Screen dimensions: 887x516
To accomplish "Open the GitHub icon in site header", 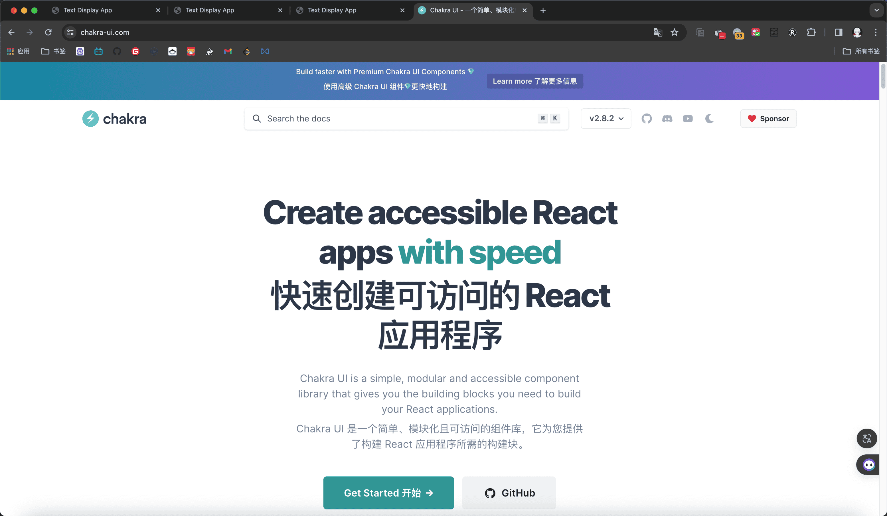I will 646,119.
